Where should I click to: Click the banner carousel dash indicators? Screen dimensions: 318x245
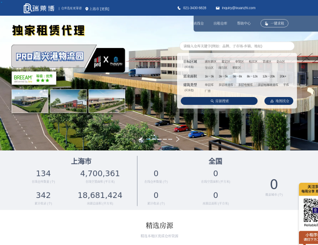pyautogui.click(x=160, y=139)
